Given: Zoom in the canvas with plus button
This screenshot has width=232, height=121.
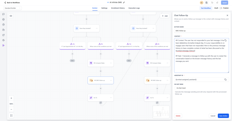Looking at the screenshot, I should (11, 98).
